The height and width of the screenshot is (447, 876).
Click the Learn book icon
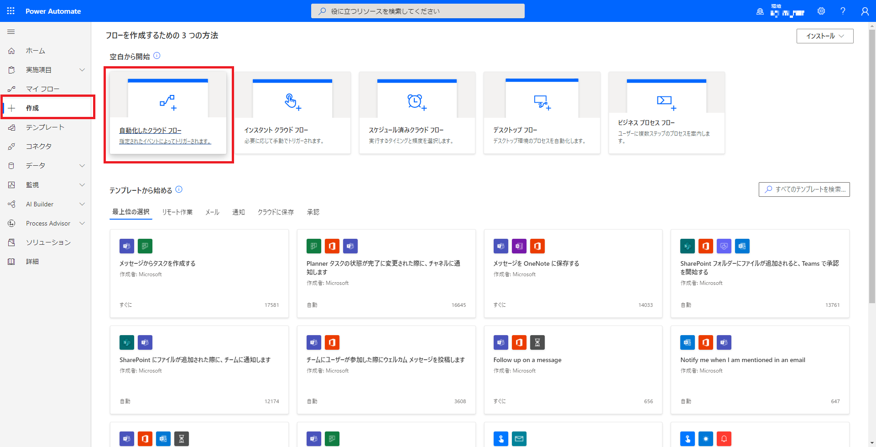tap(12, 262)
